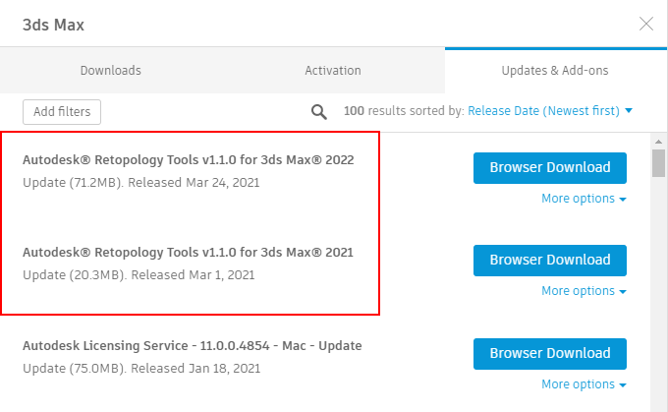Close the 3ds Max dialog
The width and height of the screenshot is (668, 412).
pos(645,25)
